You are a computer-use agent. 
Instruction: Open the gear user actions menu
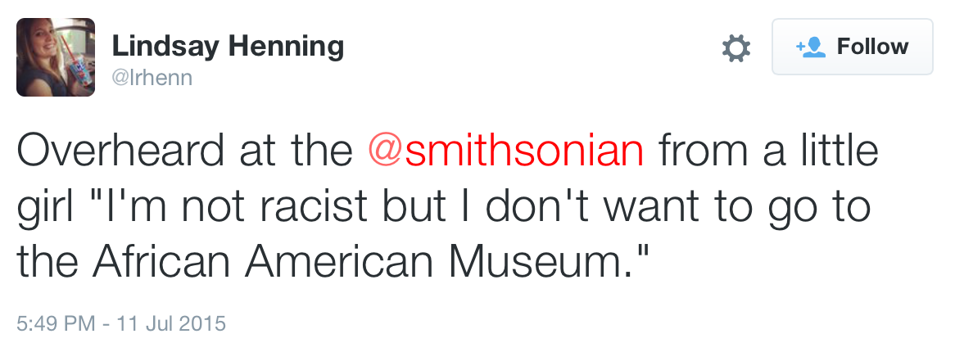(735, 48)
